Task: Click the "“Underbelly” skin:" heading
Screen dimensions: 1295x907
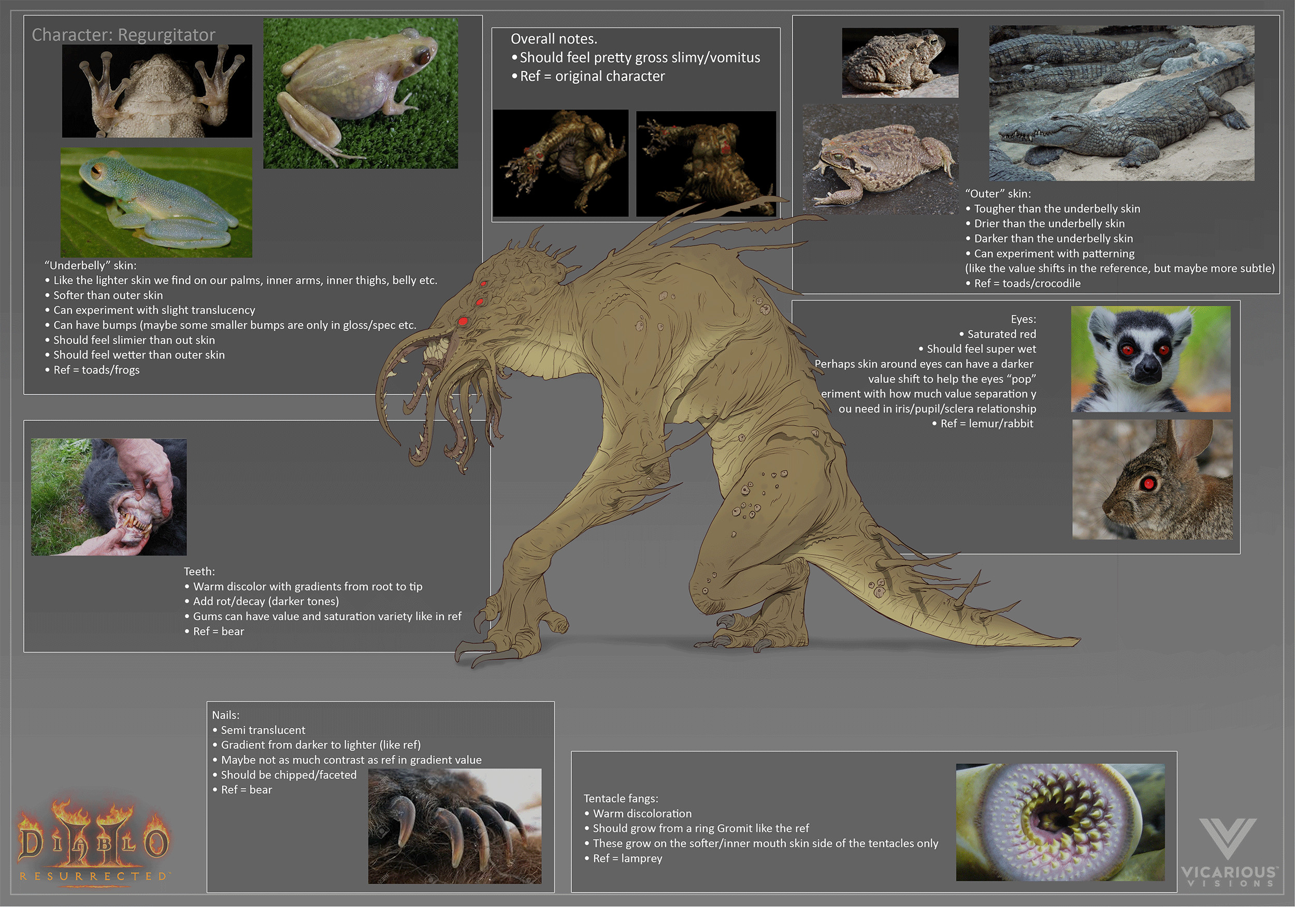Action: (x=90, y=265)
